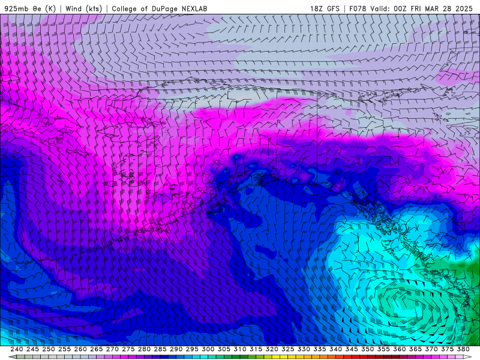Image resolution: width=480 pixels, height=360 pixels.
Task: Click the 325 color scale label
Action: [x=288, y=349]
